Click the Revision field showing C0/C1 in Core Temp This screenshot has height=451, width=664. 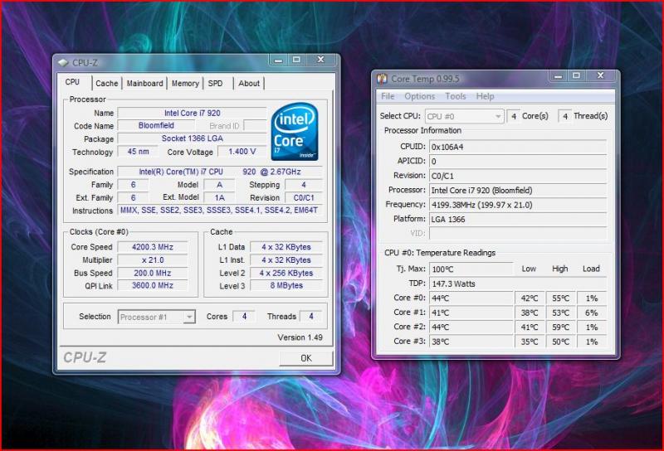point(518,176)
